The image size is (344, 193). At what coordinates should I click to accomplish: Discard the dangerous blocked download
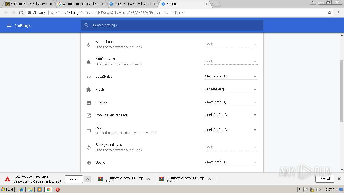click(74, 179)
